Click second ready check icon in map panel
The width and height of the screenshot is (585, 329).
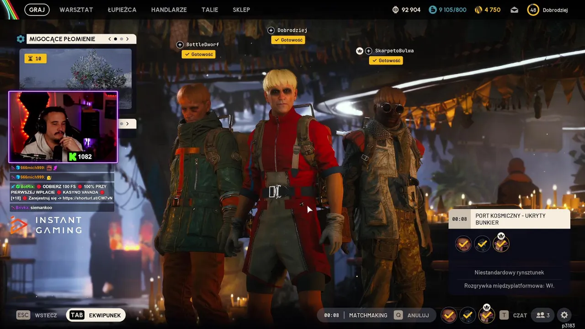click(482, 244)
